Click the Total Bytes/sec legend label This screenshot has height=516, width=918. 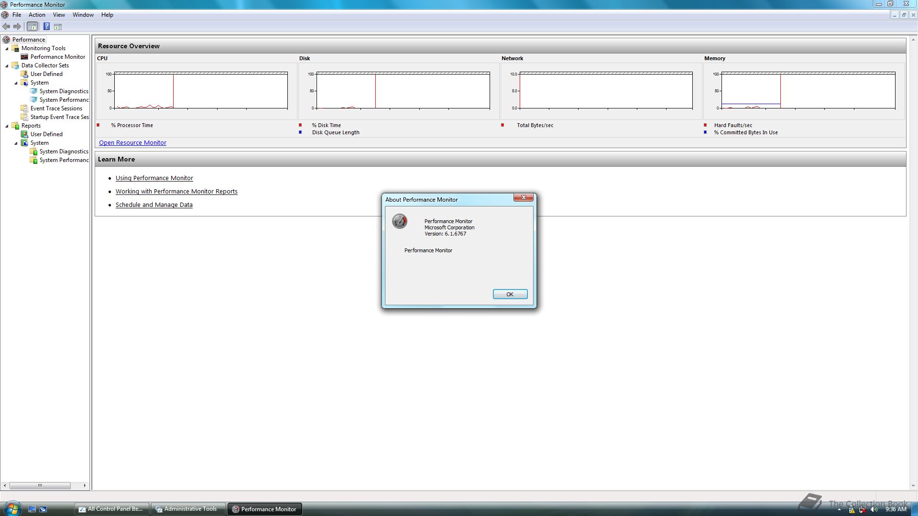pyautogui.click(x=535, y=125)
